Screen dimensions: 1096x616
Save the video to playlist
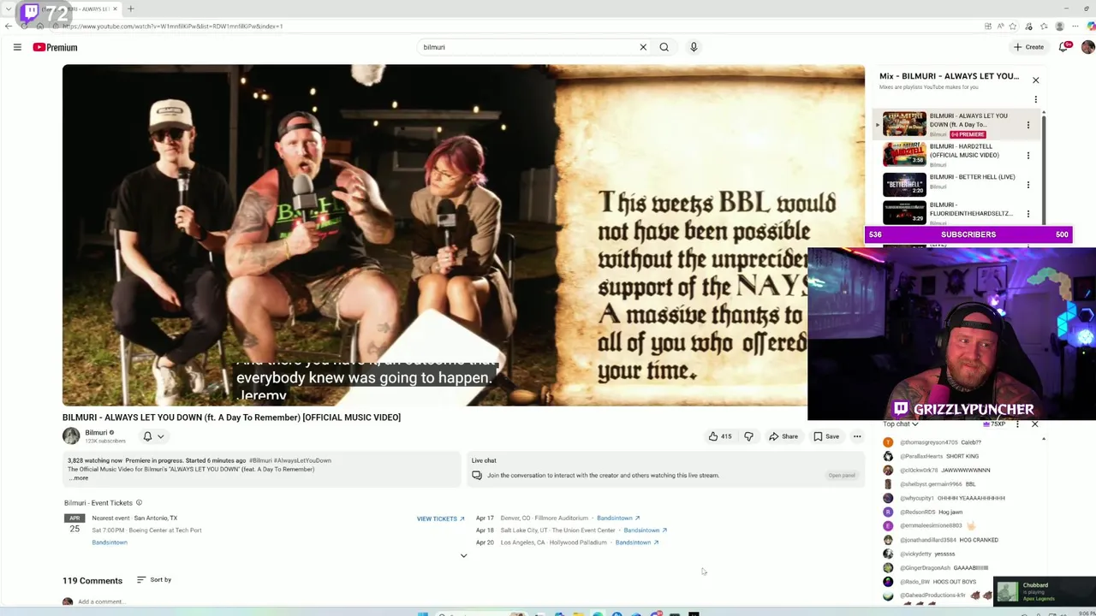click(826, 436)
